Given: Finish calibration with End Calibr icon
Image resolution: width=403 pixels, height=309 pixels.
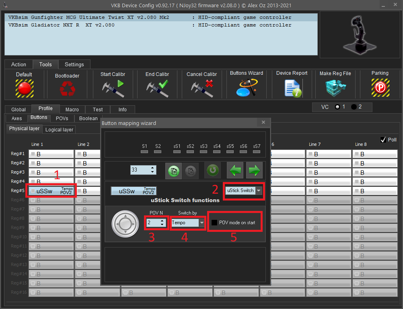Looking at the screenshot, I should pos(157,88).
